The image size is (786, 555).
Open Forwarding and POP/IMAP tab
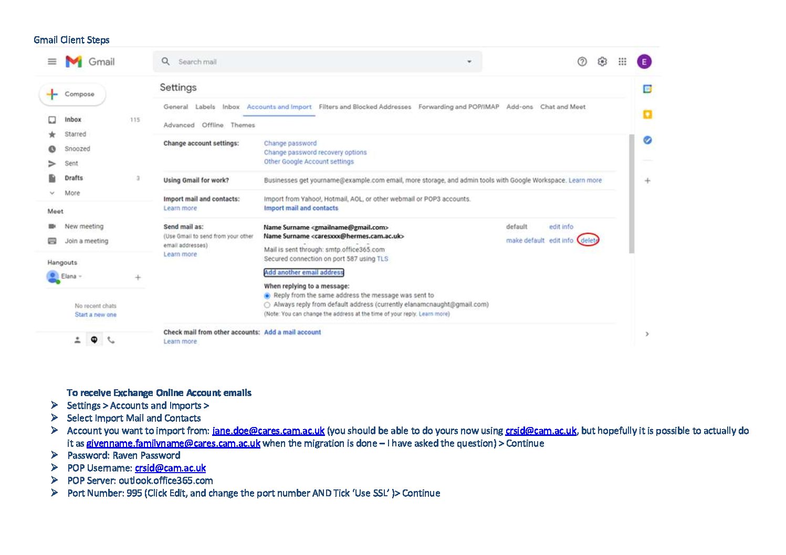point(458,106)
